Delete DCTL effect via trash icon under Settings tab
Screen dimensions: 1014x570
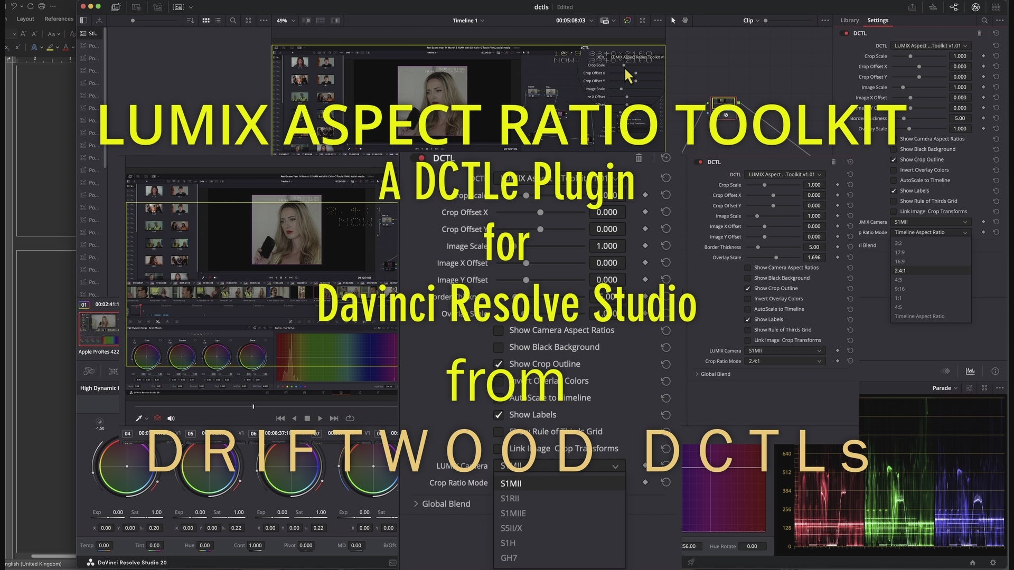point(980,33)
